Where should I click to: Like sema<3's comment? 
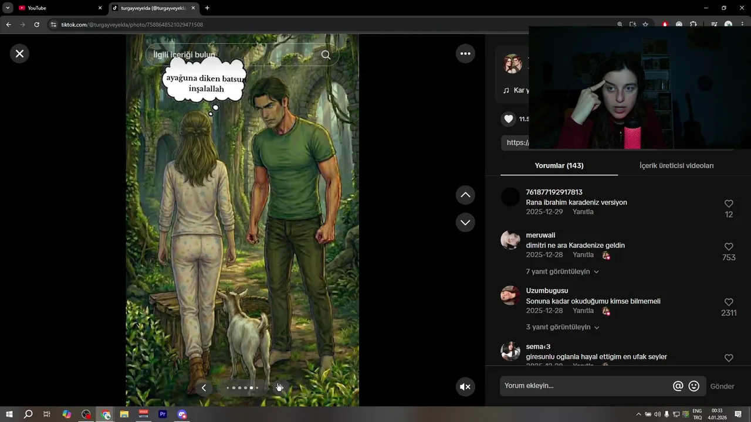tap(729, 358)
